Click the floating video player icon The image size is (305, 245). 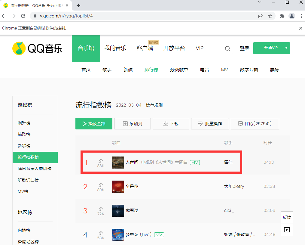[x=287, y=230]
